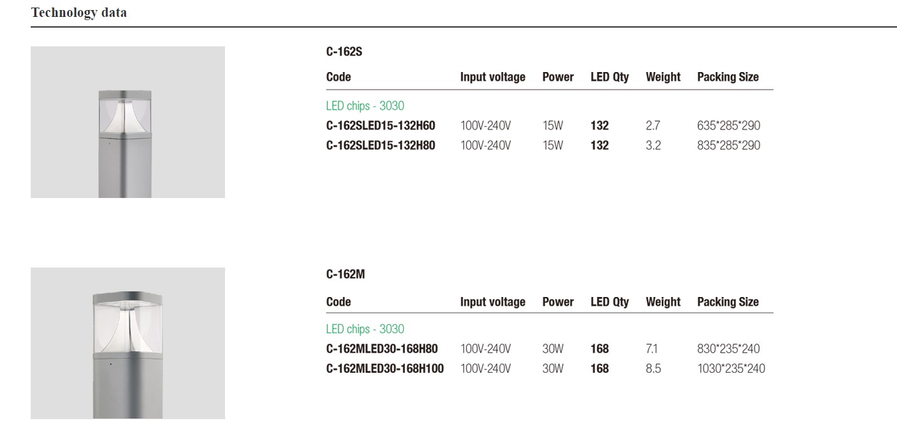Viewport: 897px width, 443px height.
Task: Click packing size 635*285*290 value
Action: [x=728, y=125]
